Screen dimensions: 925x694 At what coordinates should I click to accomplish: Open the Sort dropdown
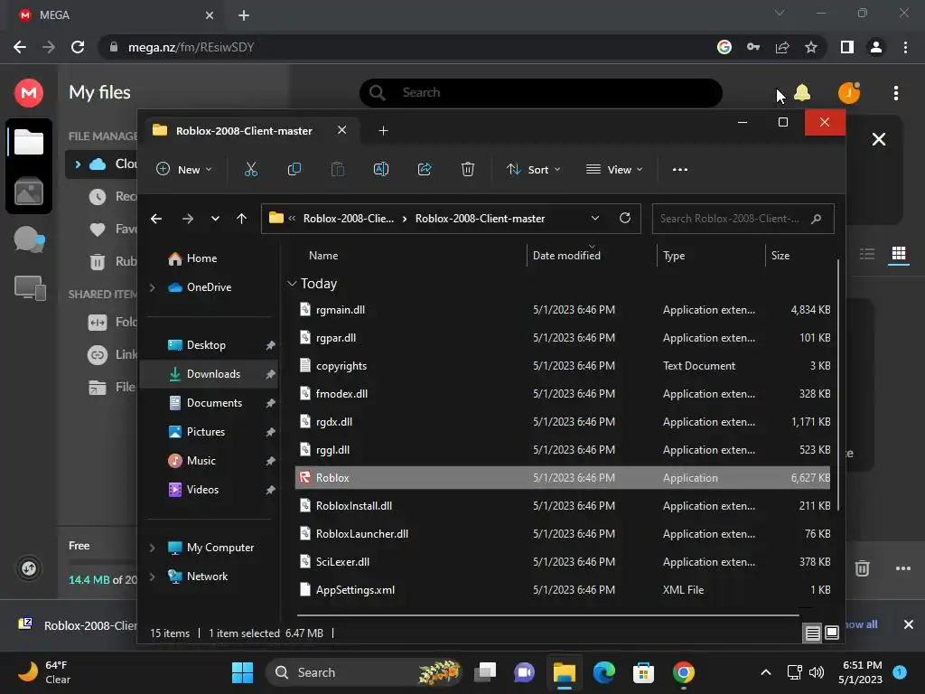(x=533, y=169)
